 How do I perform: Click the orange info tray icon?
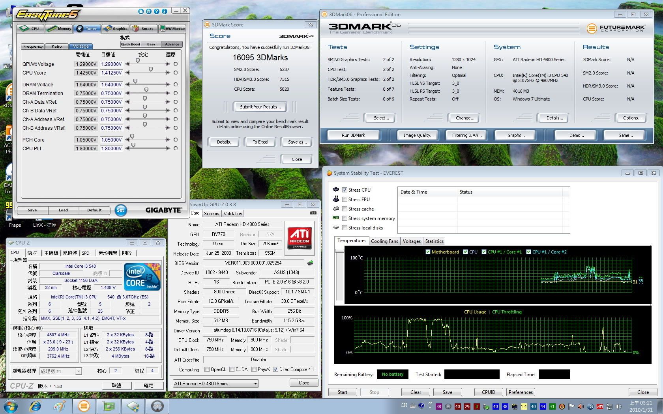tap(562, 407)
